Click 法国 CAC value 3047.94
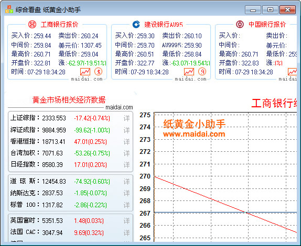This screenshot has height=246, width=301. 52,233
